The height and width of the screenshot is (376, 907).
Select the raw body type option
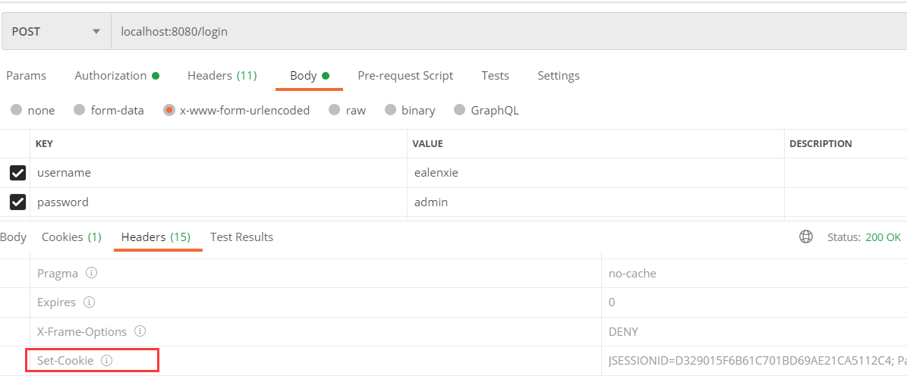[x=335, y=111]
